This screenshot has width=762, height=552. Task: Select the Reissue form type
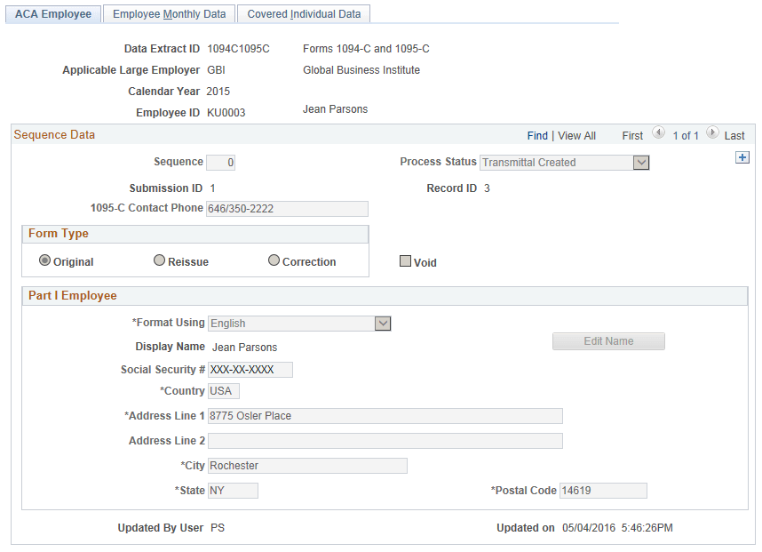[160, 260]
